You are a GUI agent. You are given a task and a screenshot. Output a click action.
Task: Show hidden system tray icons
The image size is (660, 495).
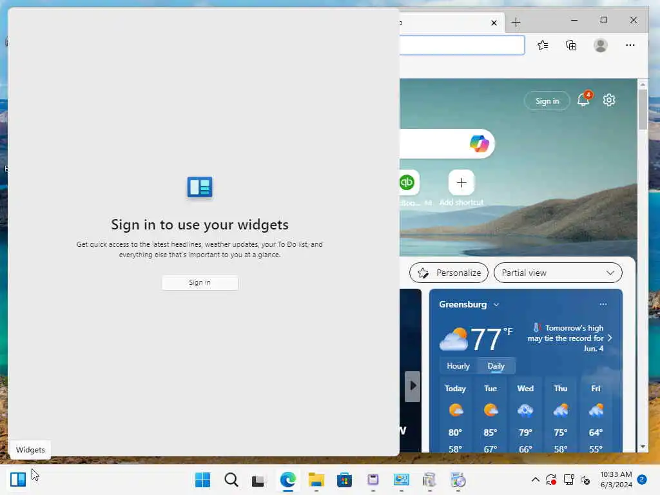pyautogui.click(x=536, y=480)
